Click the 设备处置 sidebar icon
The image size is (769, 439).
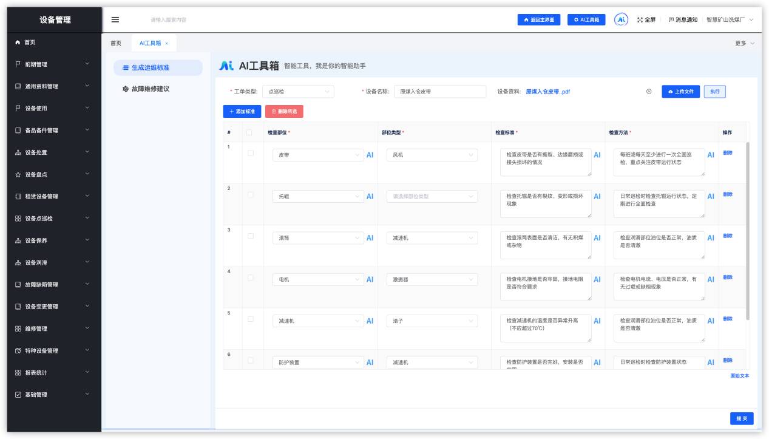tap(18, 152)
